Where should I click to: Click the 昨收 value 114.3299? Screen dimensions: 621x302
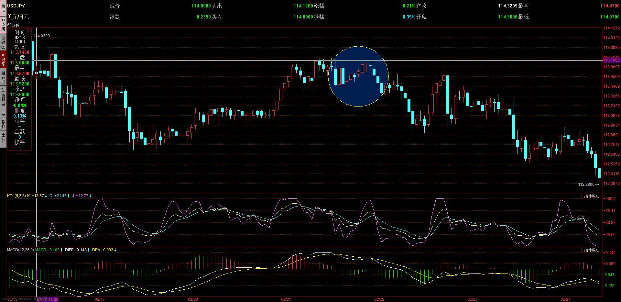508,6
